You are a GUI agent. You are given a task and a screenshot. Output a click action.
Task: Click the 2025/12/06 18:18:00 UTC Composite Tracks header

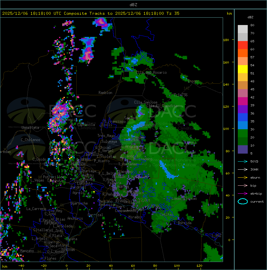click(x=91, y=13)
